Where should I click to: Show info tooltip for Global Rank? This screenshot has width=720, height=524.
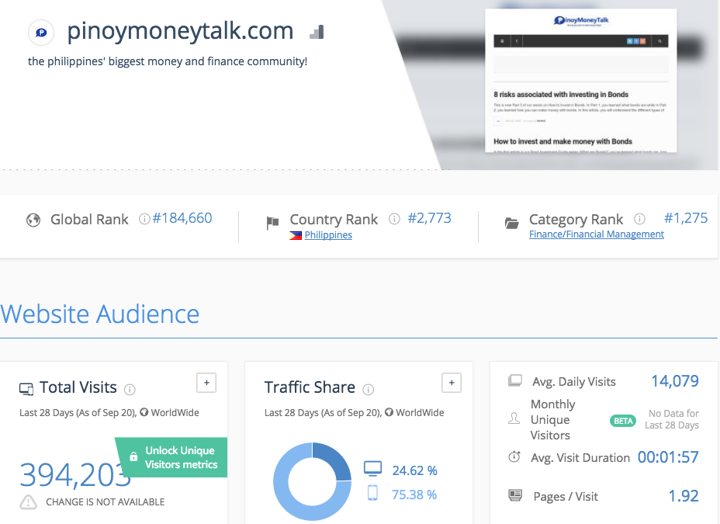point(144,219)
